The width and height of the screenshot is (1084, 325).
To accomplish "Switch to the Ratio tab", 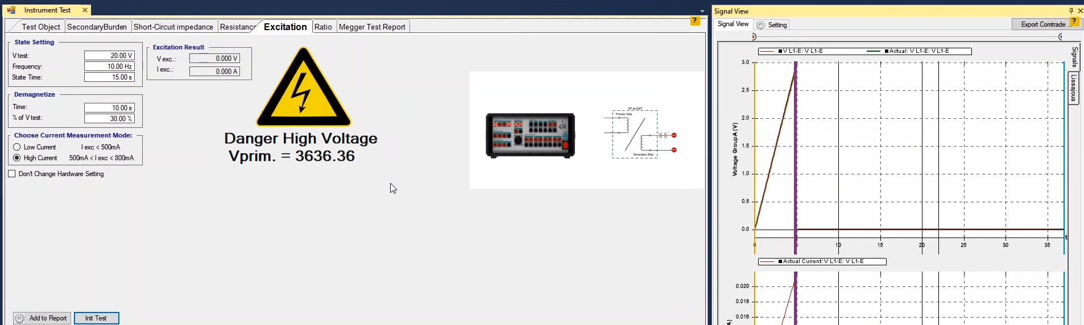I will (323, 27).
